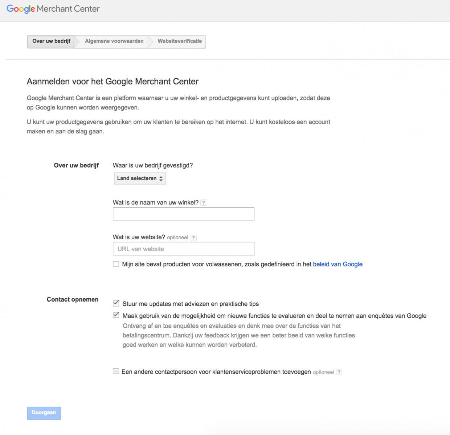This screenshot has height=435, width=450.
Task: Collapse the country selection menu
Action: 139,178
